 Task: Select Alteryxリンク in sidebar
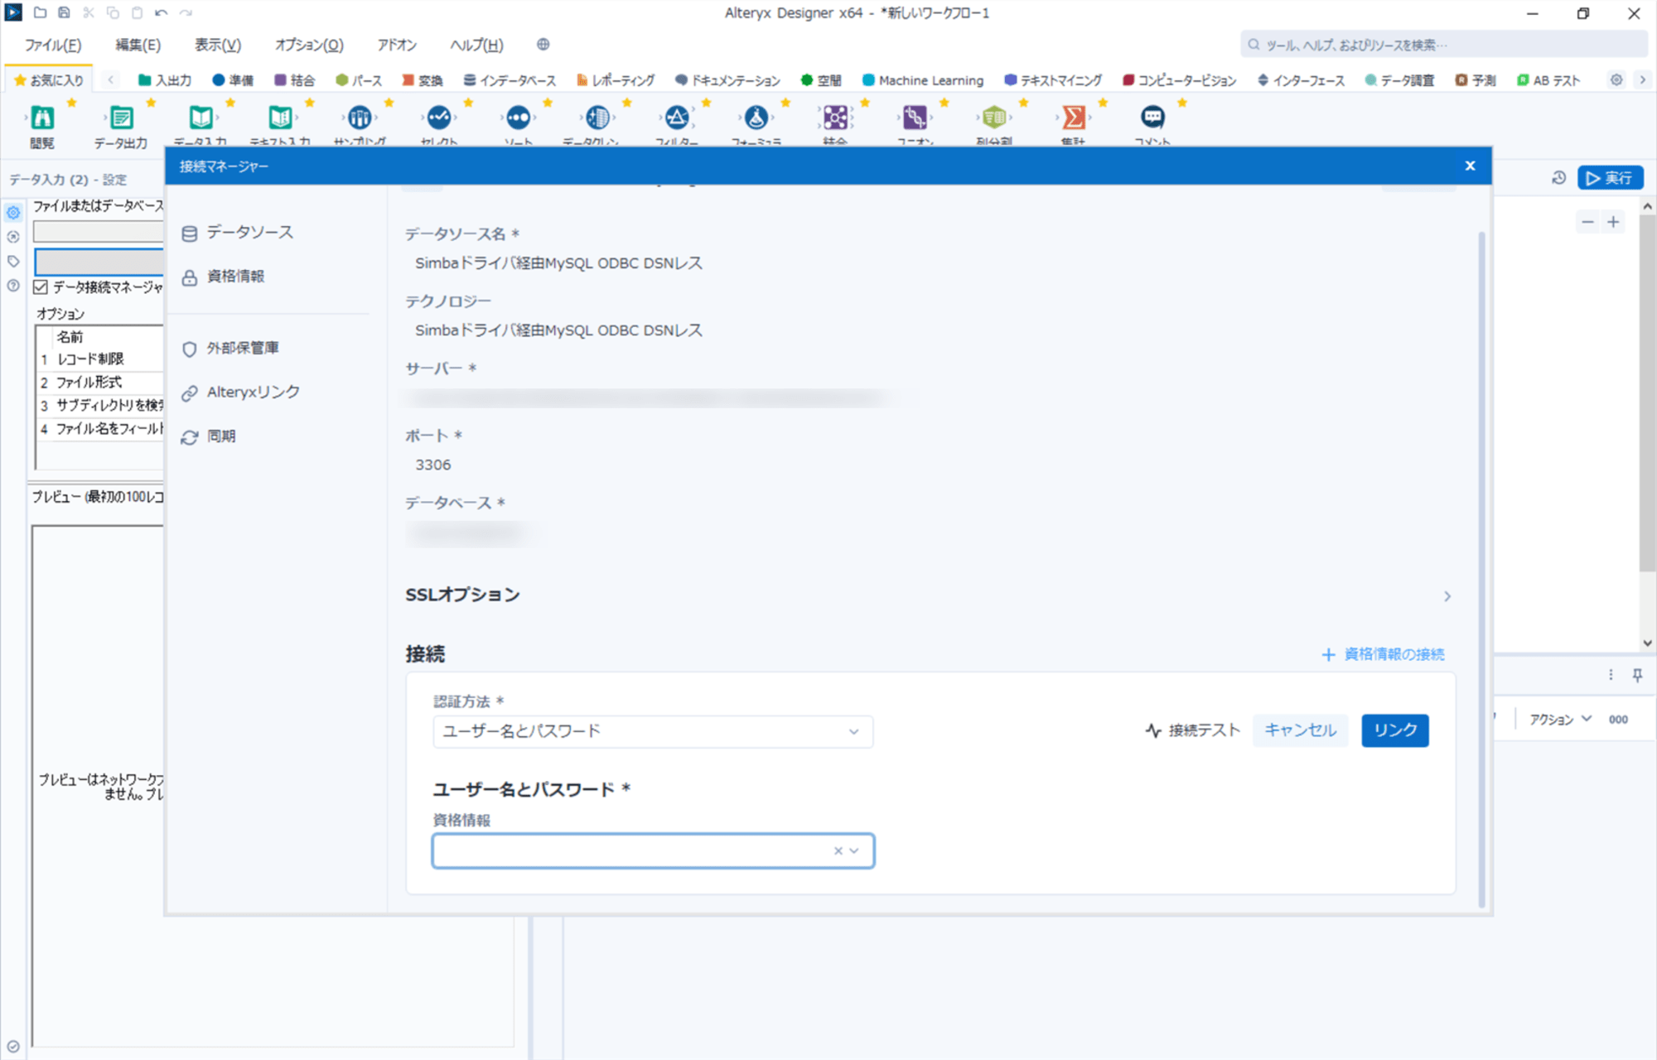coord(241,393)
